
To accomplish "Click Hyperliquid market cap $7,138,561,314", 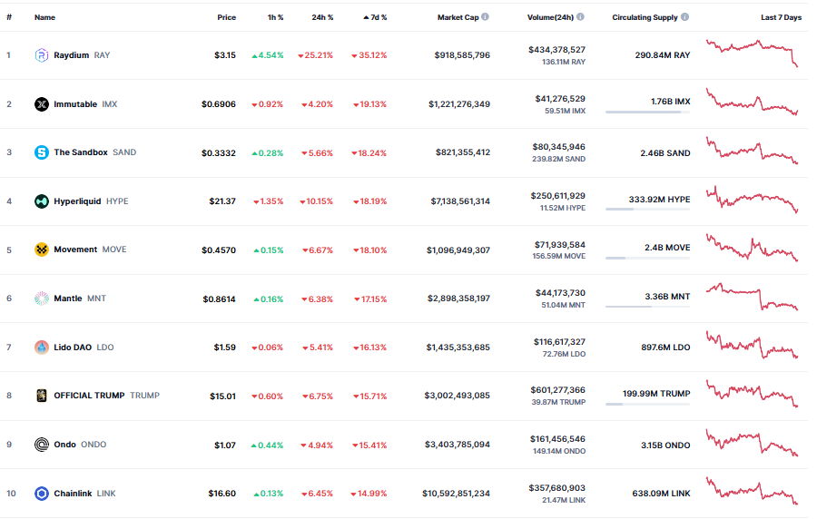I will 460,201.
